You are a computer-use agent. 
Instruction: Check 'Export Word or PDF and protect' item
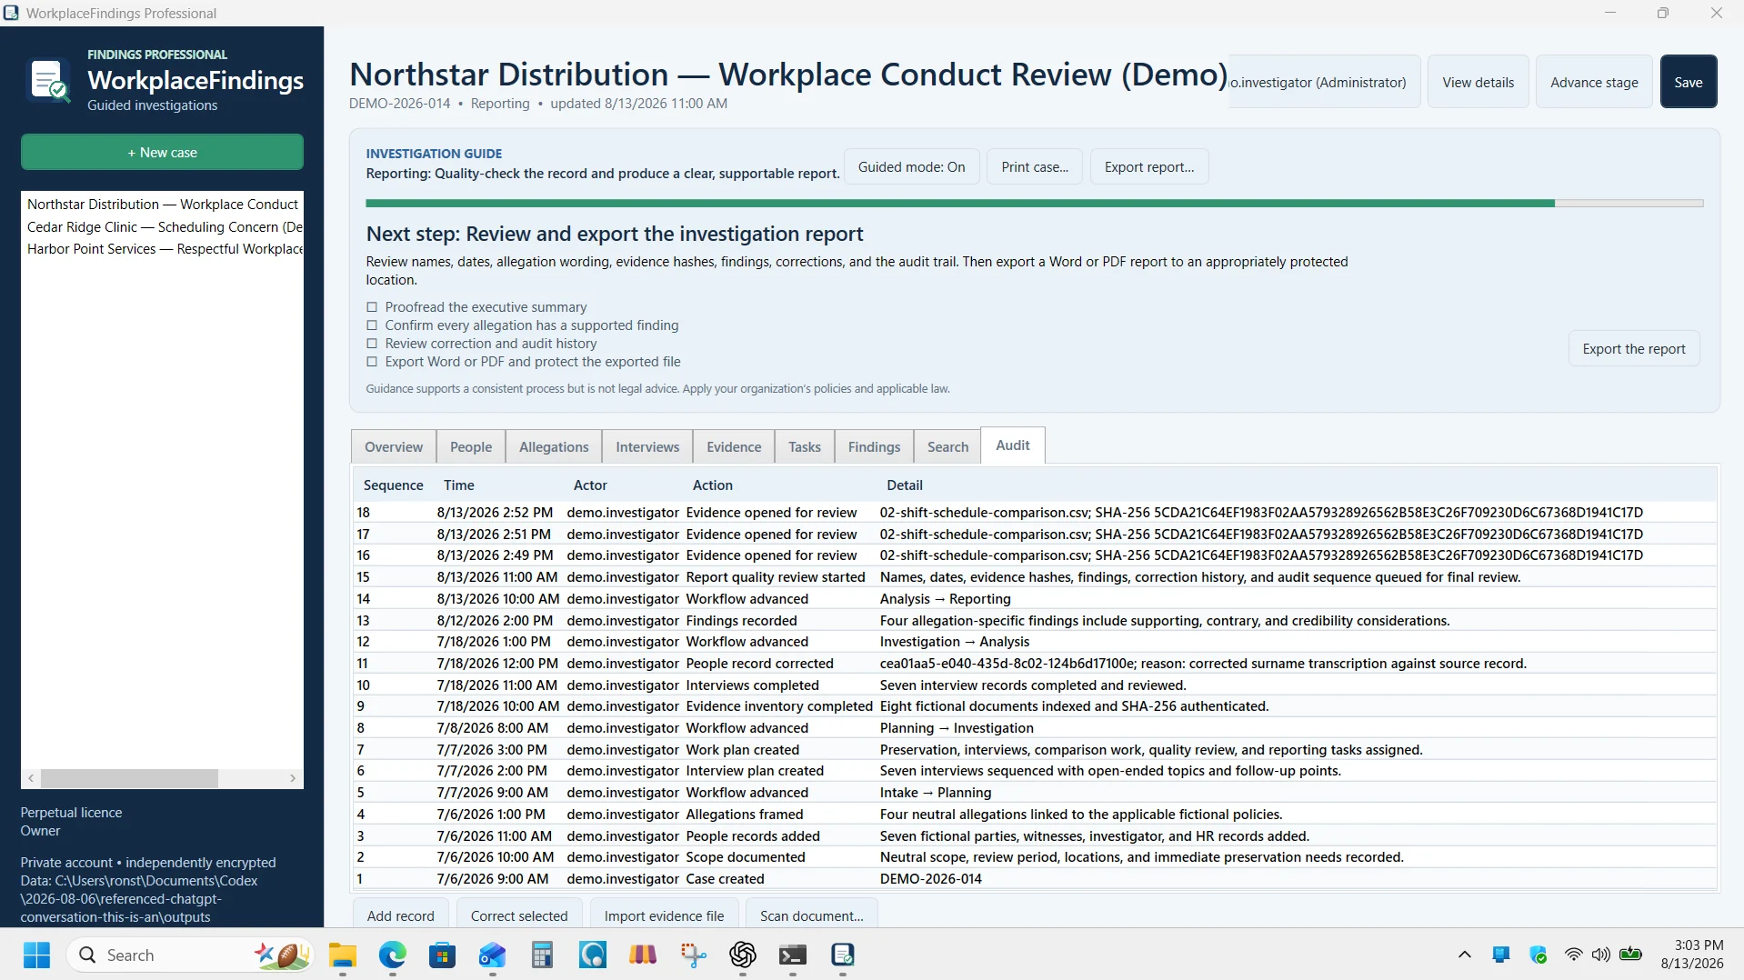pyautogui.click(x=372, y=362)
